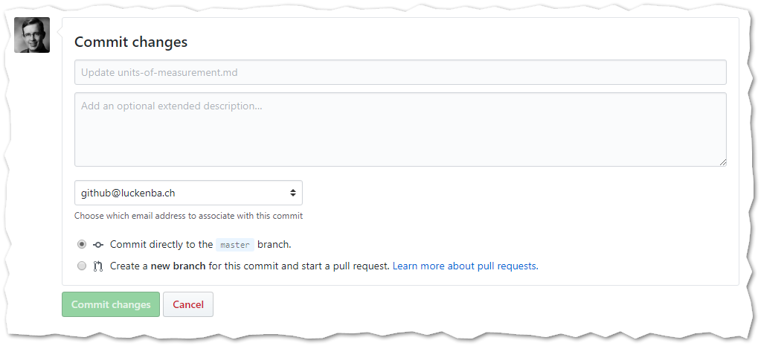Open the github@luckenba.ch email dropdown
The height and width of the screenshot is (346, 761).
[188, 193]
